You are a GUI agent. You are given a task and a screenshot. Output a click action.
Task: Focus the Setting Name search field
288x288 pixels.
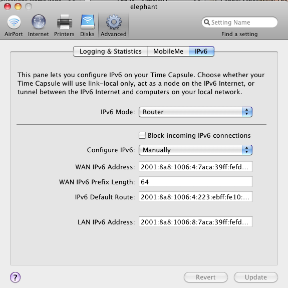[x=239, y=22]
